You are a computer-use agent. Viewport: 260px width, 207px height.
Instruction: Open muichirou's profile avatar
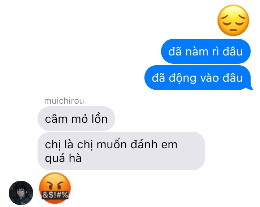(21, 193)
